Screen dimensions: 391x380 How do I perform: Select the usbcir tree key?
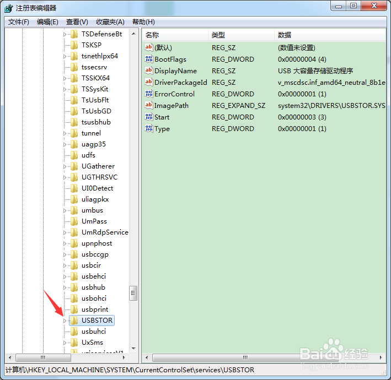pos(91,265)
